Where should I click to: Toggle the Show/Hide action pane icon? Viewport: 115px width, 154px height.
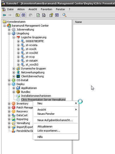coord(57,15)
